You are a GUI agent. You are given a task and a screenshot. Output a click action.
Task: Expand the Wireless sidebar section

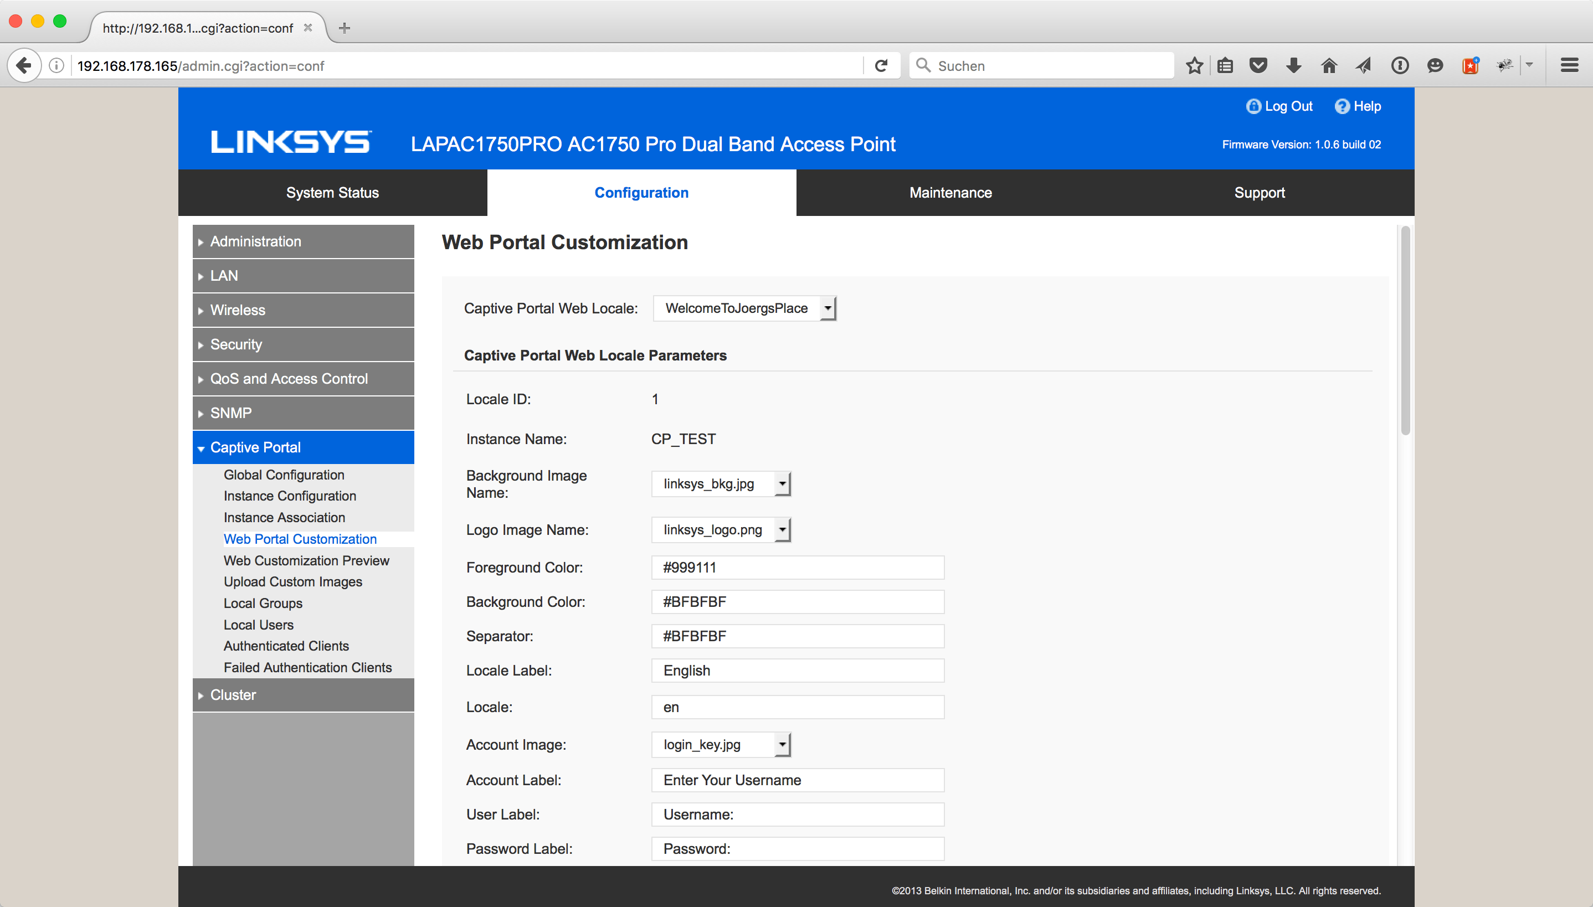pyautogui.click(x=304, y=310)
